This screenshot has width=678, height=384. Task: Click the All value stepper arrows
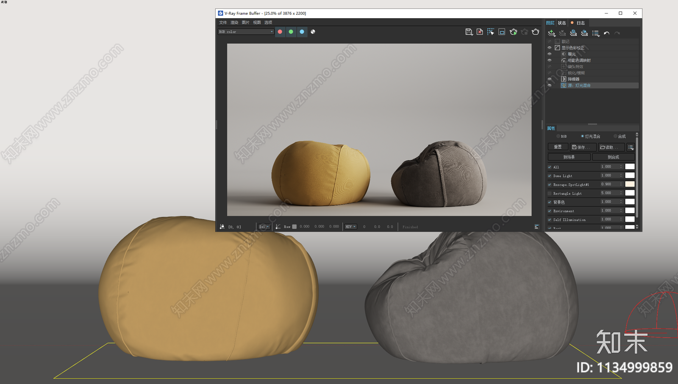621,167
